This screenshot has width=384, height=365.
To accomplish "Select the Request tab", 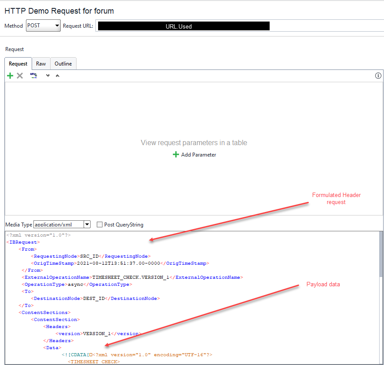I will 18,64.
